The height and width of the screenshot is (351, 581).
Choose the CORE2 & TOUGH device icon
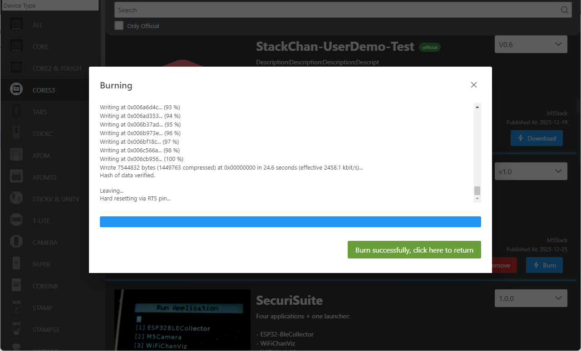[16, 68]
